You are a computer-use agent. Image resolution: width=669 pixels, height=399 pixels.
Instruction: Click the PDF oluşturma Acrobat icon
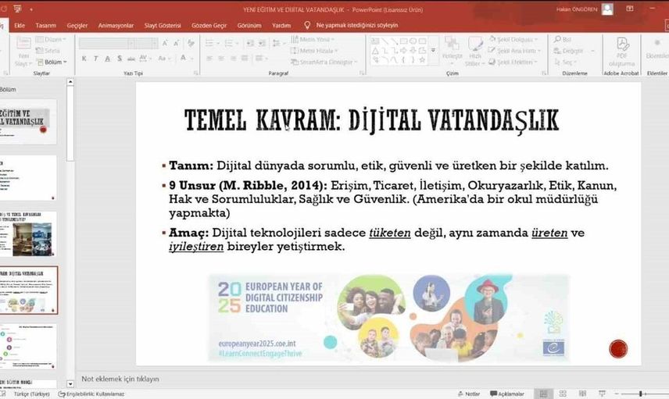(x=622, y=48)
